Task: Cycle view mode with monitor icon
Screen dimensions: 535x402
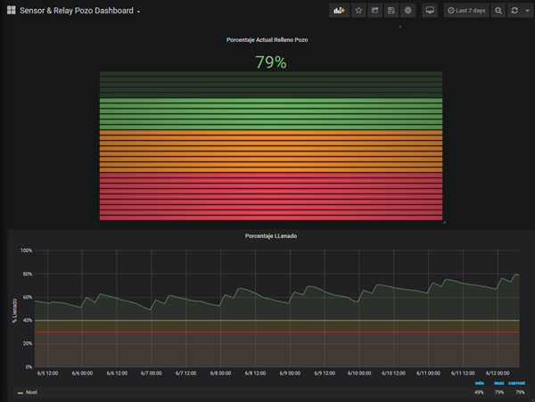Action: point(430,11)
